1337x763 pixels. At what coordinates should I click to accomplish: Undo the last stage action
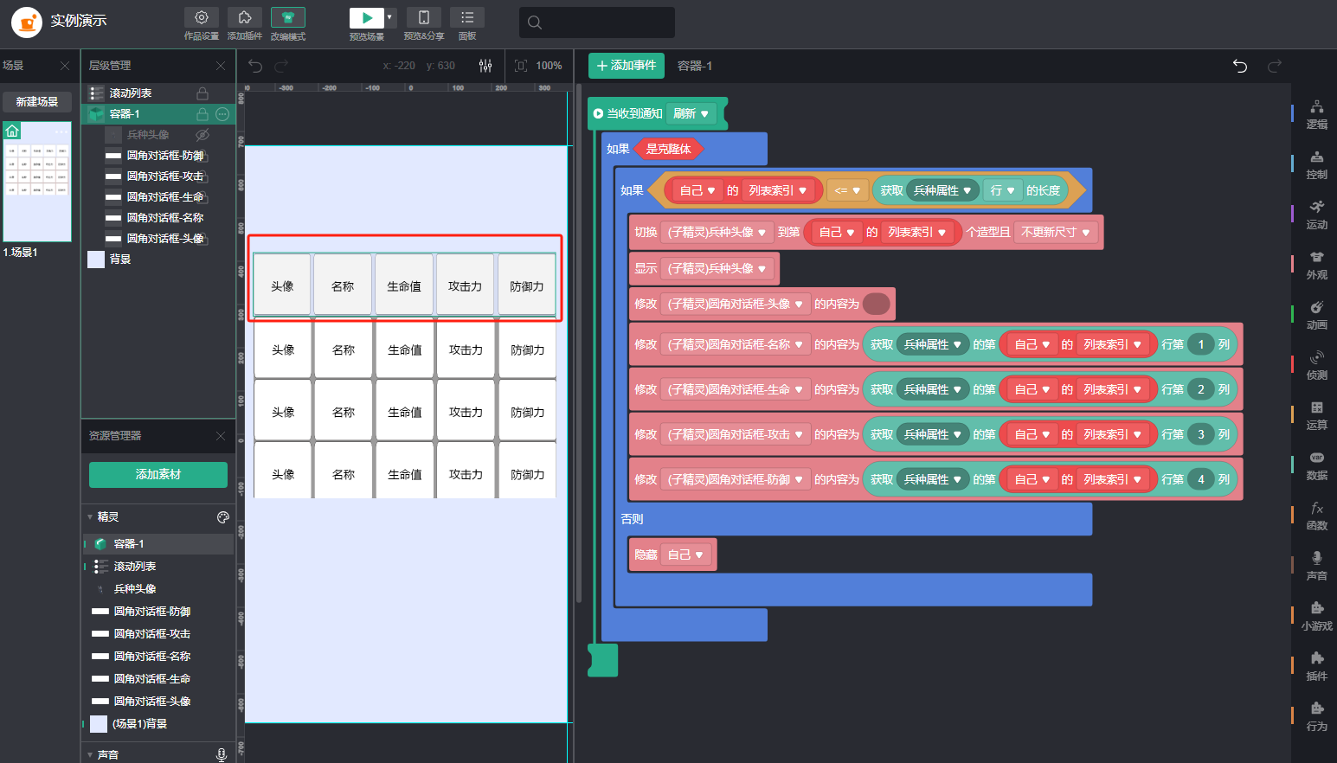pos(255,66)
